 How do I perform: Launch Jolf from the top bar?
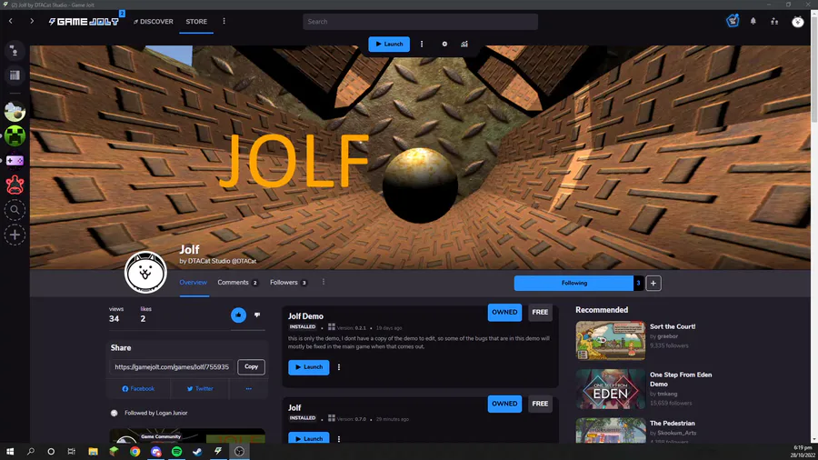pos(389,44)
